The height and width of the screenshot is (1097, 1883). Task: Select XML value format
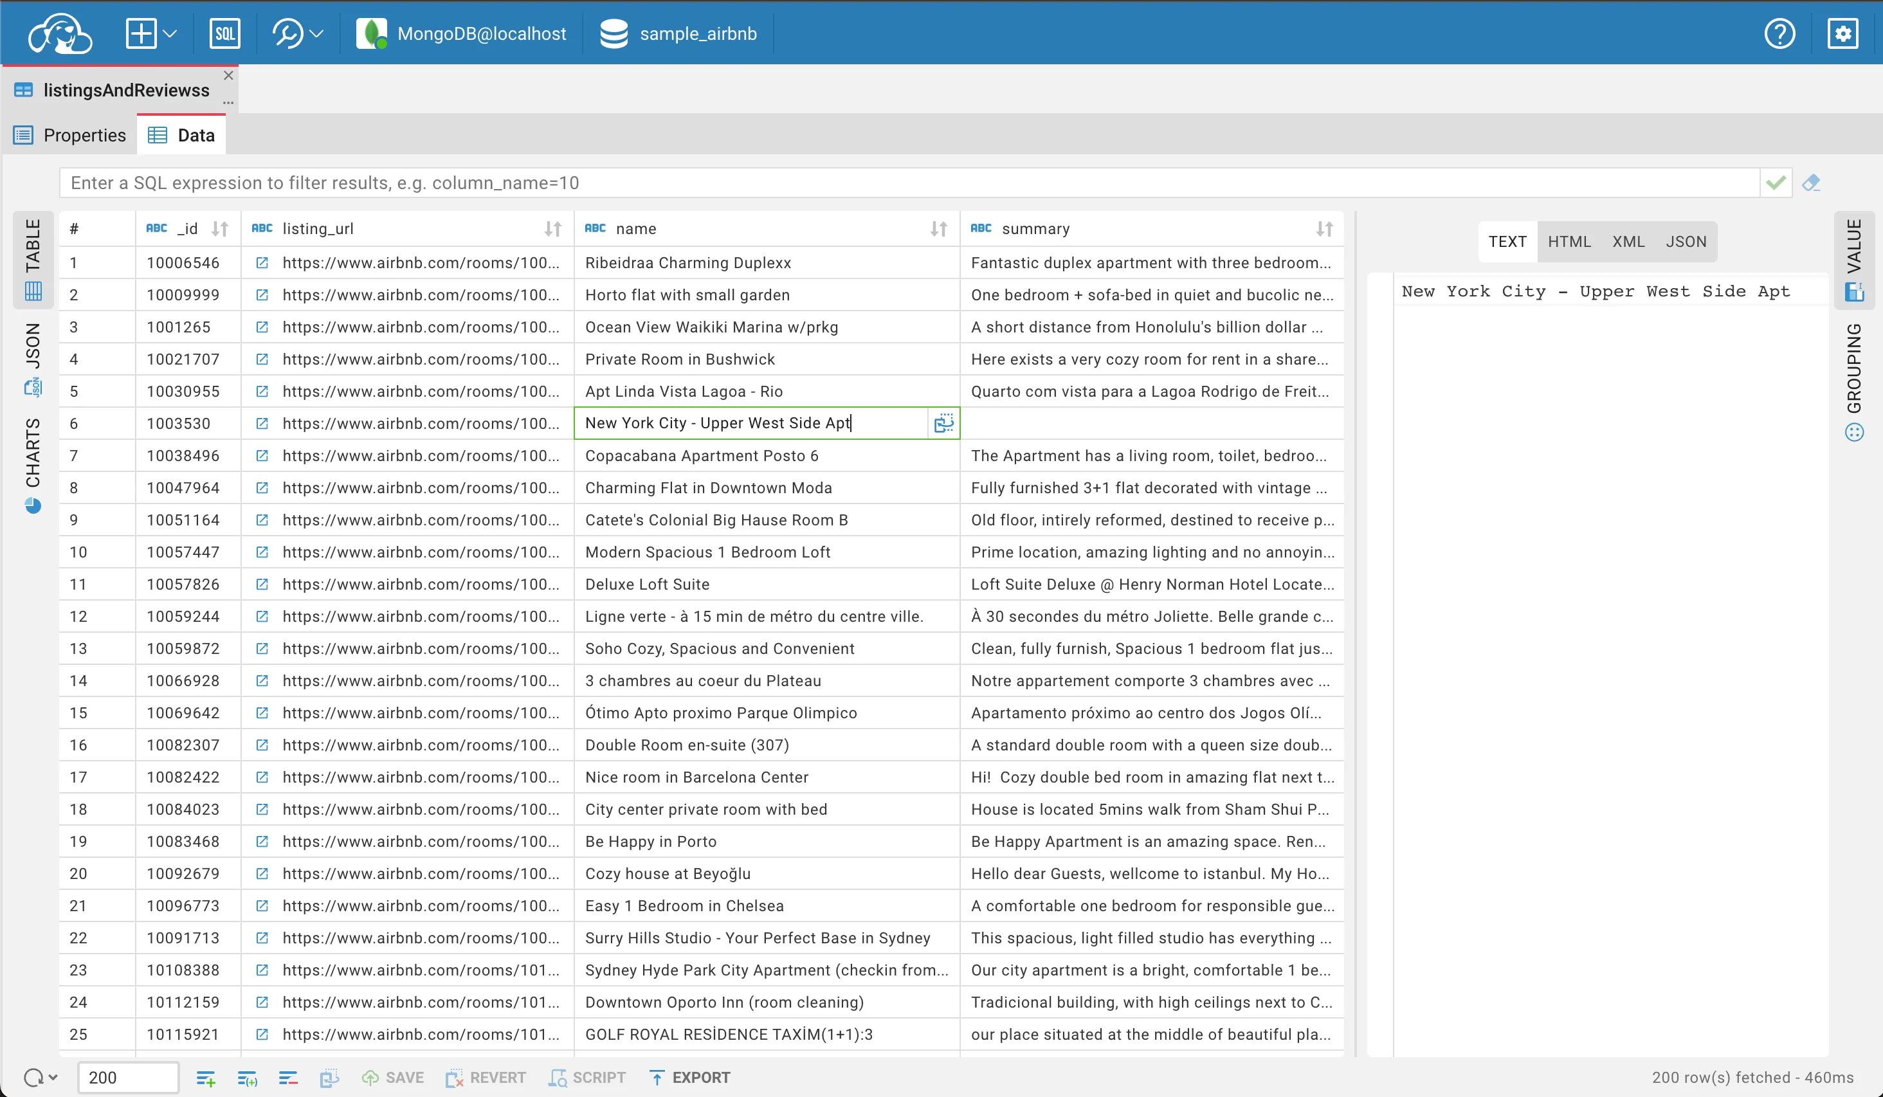(1628, 241)
